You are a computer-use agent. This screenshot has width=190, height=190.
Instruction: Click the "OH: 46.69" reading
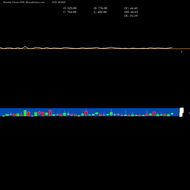coord(131,12)
